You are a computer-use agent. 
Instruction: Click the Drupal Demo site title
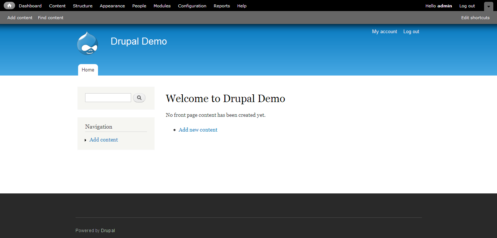pyautogui.click(x=139, y=41)
